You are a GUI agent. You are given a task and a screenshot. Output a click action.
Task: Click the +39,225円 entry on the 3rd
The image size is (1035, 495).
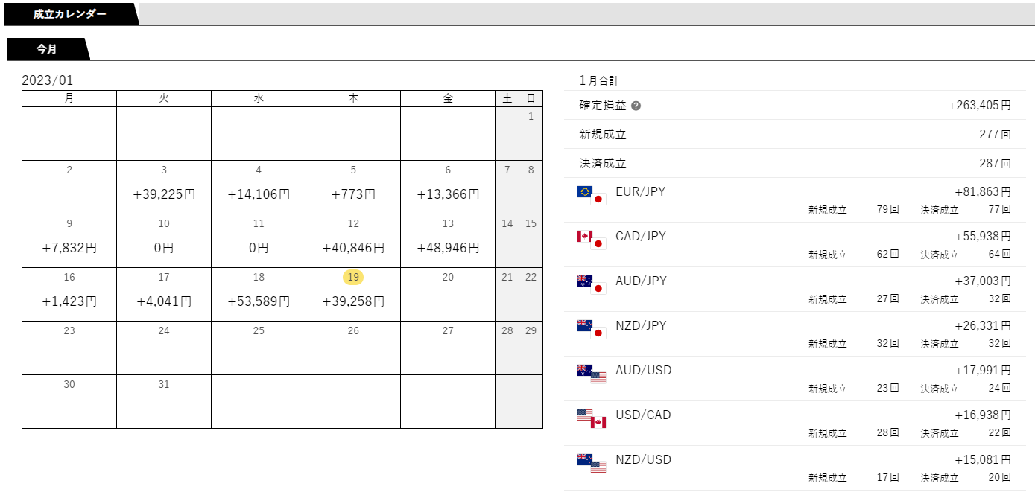coord(164,194)
